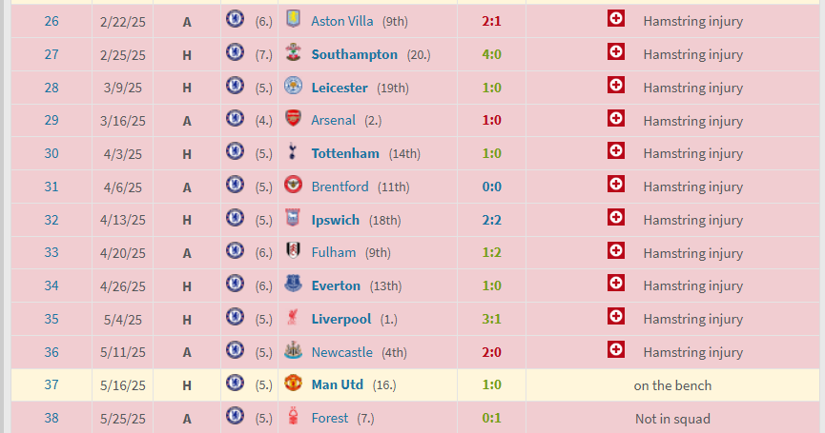Click the Tottenham club crest
The image size is (825, 433).
pos(293,151)
